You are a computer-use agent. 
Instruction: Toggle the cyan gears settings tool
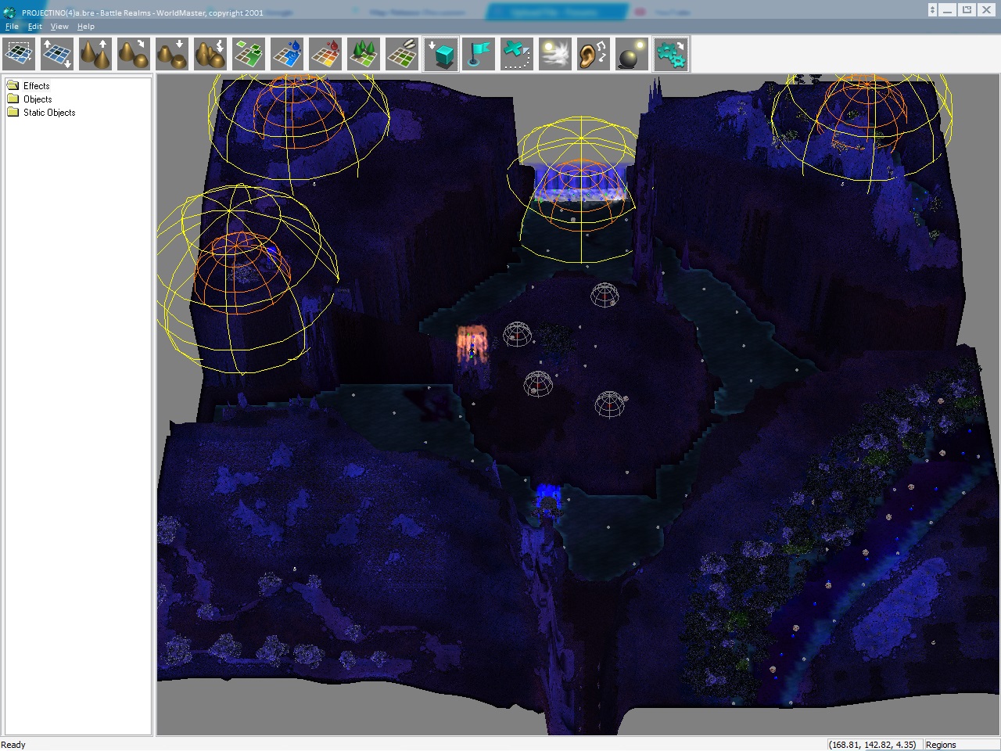click(x=671, y=54)
